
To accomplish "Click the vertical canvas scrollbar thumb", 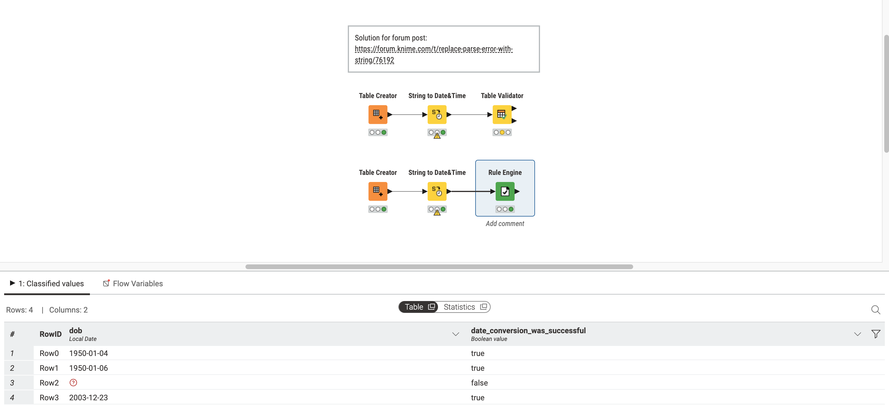I will pyautogui.click(x=886, y=93).
